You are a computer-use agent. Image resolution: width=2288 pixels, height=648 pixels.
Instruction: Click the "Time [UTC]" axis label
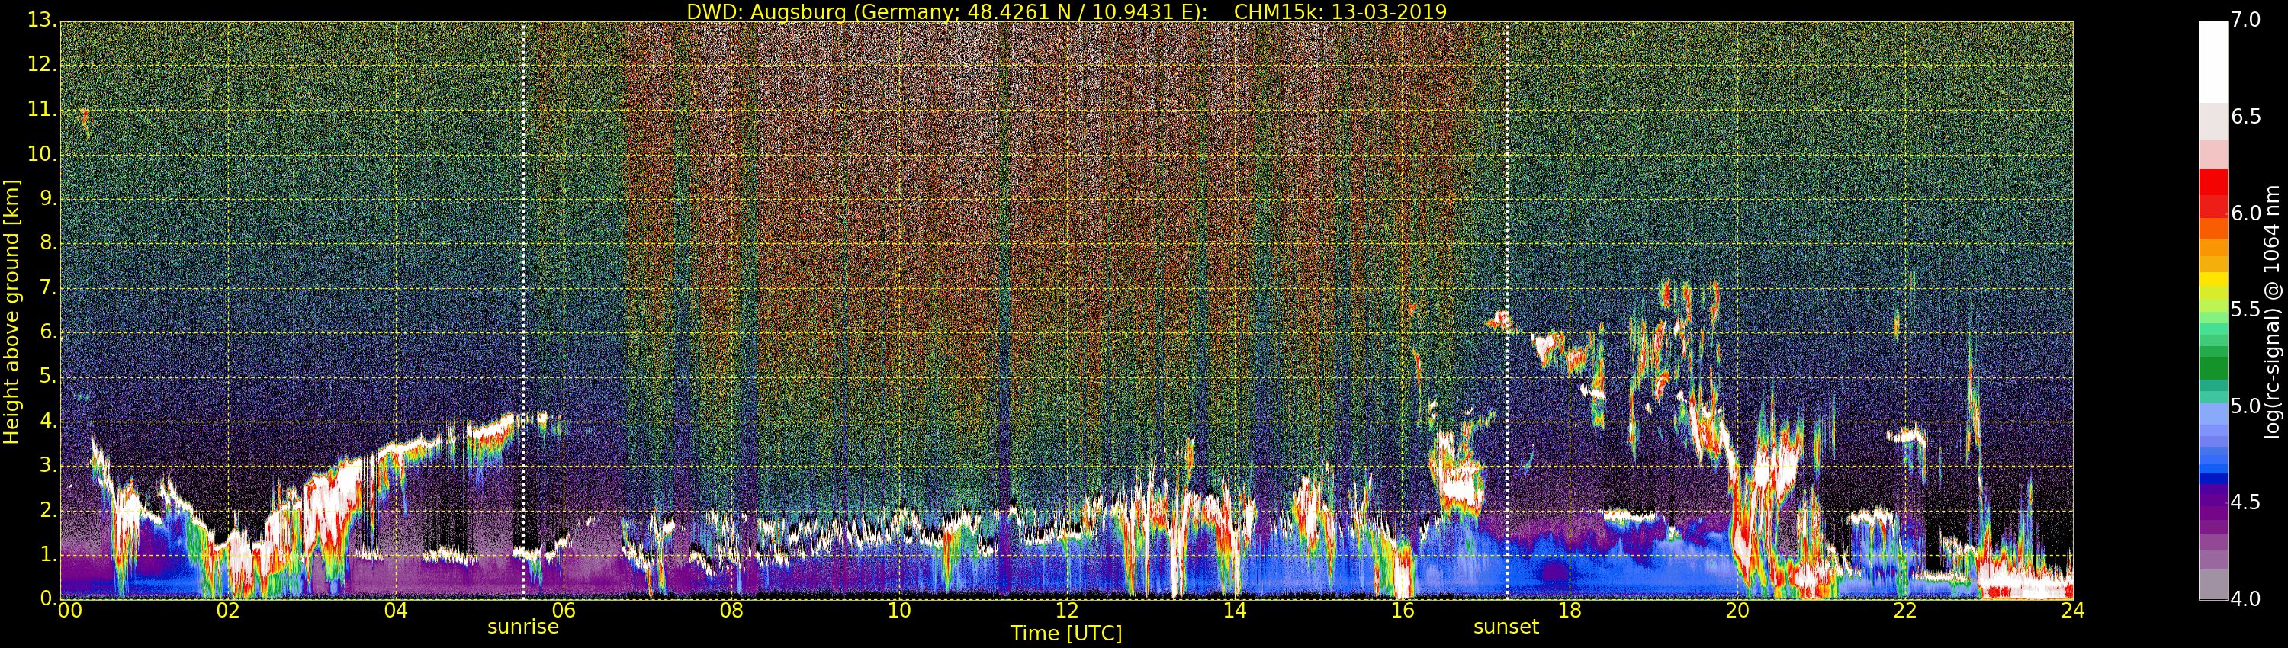click(x=1066, y=634)
